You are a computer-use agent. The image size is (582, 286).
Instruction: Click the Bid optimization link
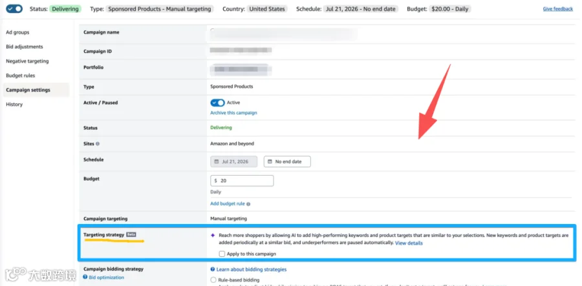coord(106,277)
